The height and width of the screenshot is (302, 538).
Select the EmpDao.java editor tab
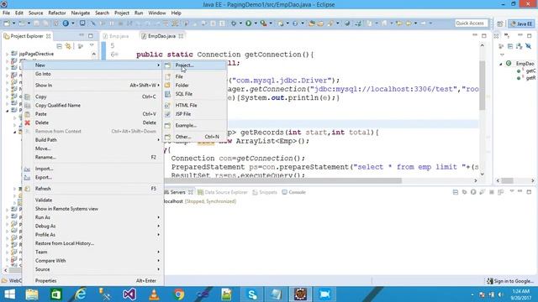click(161, 36)
